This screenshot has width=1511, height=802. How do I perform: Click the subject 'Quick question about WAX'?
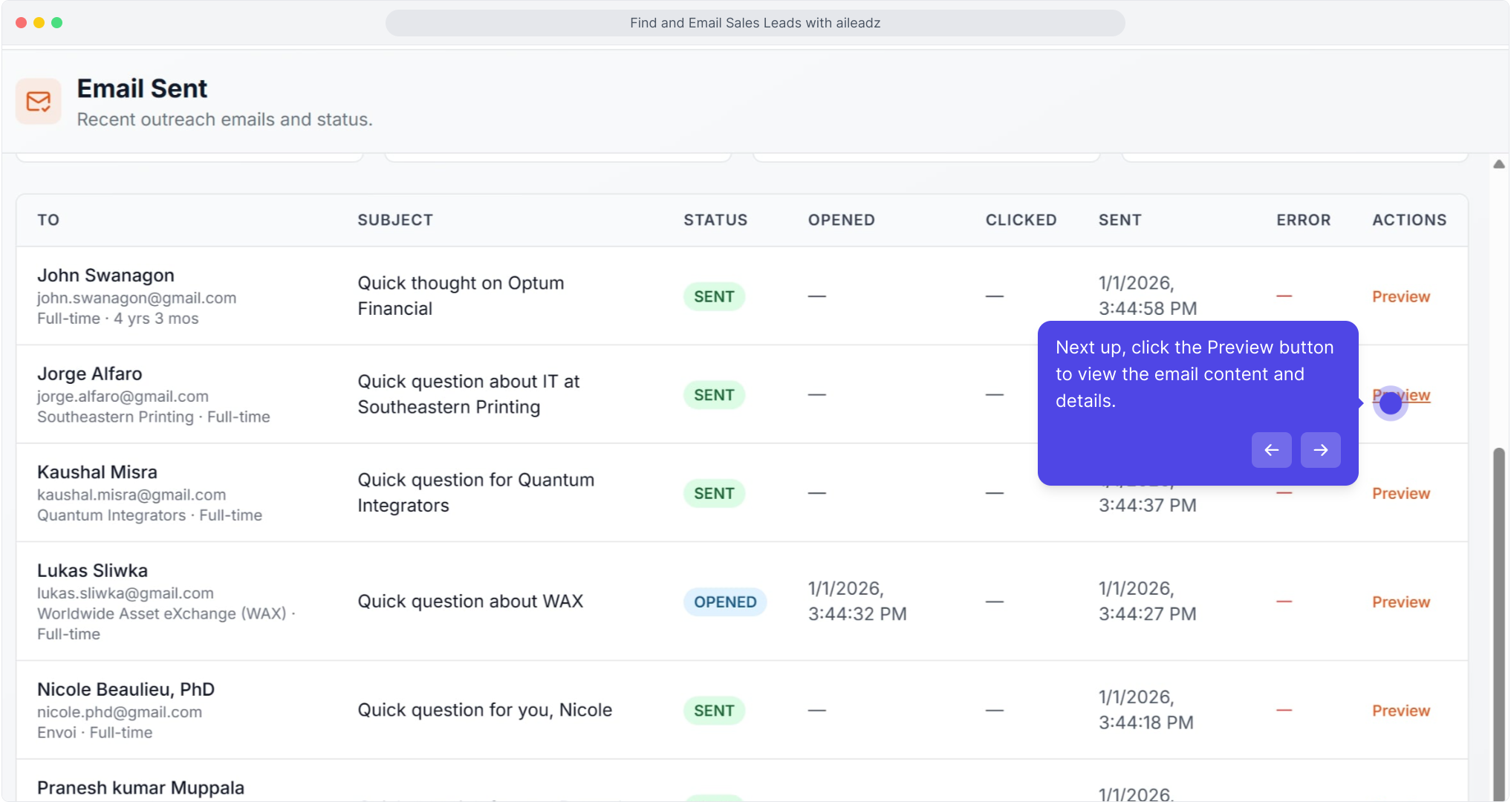[x=470, y=601]
